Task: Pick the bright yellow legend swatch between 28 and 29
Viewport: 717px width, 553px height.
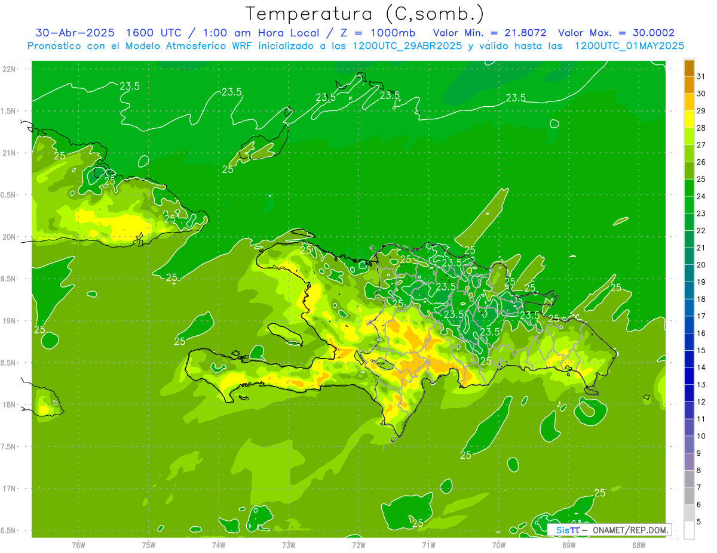Action: click(689, 120)
